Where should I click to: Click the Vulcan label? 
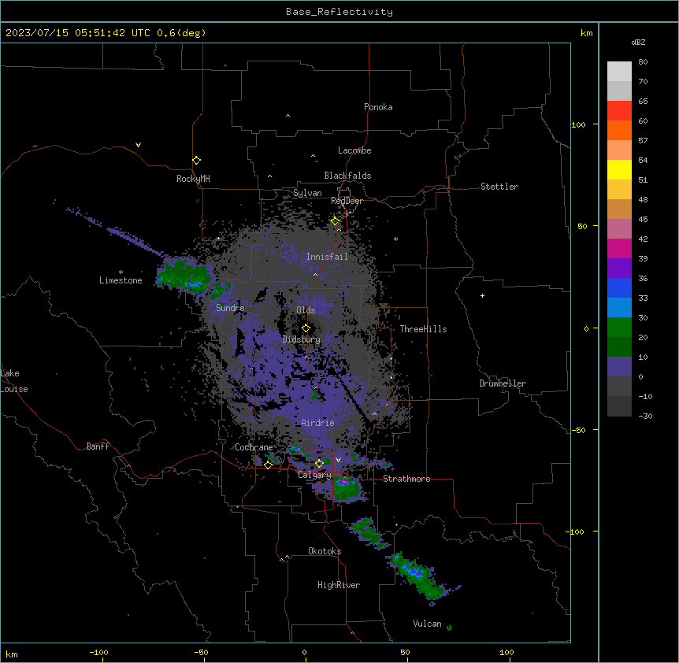[x=427, y=624]
